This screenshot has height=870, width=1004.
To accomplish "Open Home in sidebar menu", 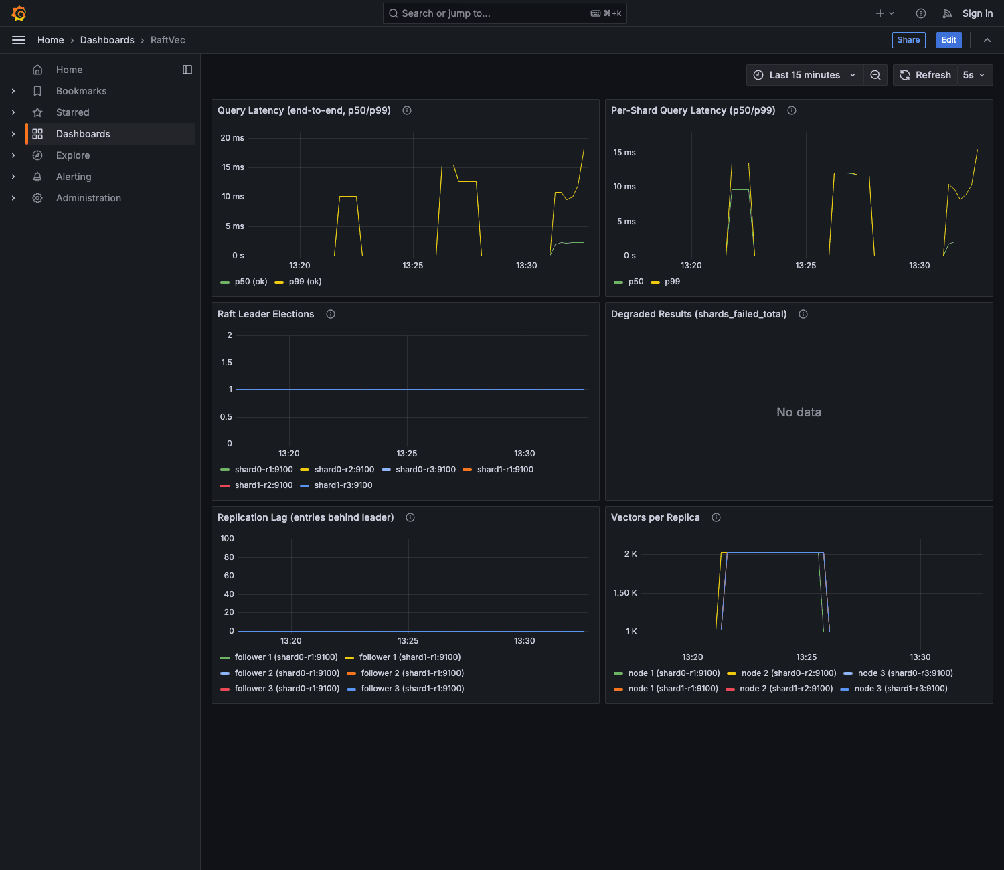I will [x=70, y=70].
